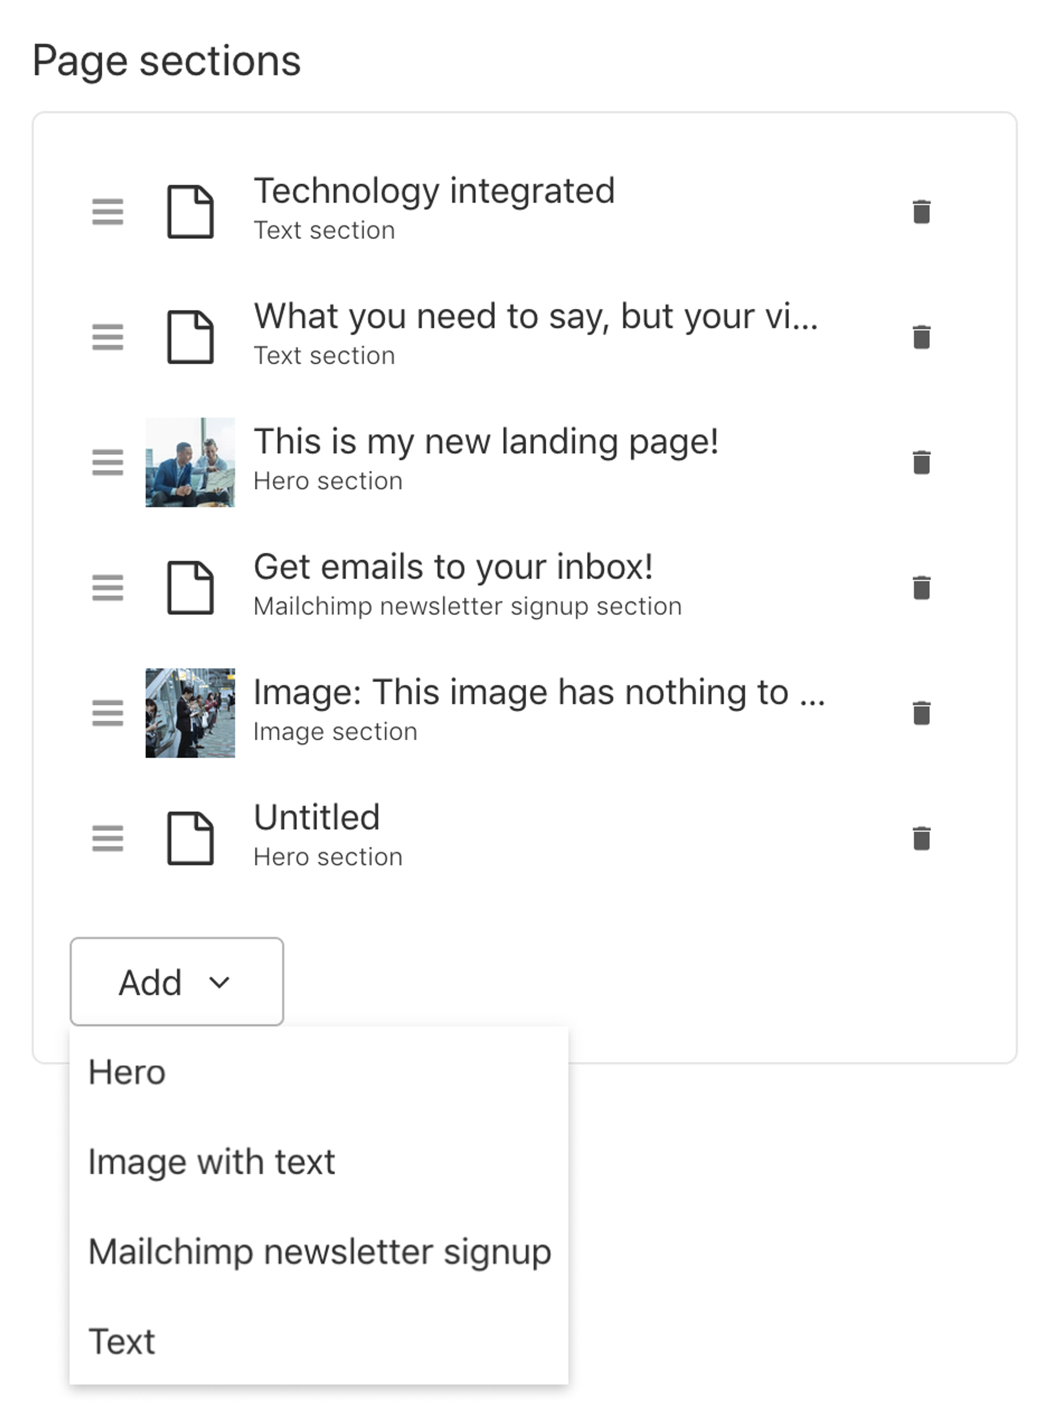Delete the 'Technology integrated' text section
Viewport: 1049px width, 1411px height.
coord(921,209)
